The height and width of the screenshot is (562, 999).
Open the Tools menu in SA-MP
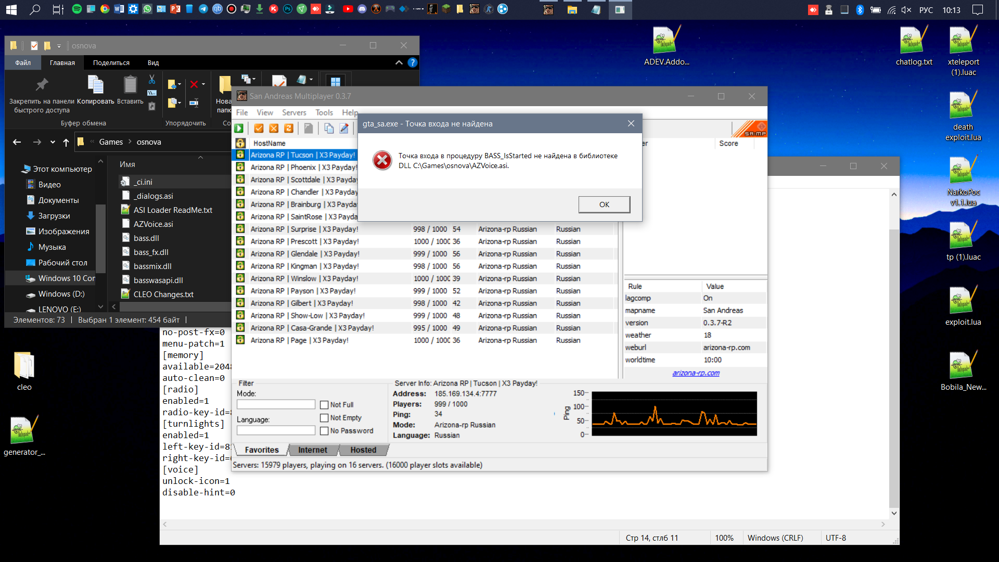coord(324,112)
